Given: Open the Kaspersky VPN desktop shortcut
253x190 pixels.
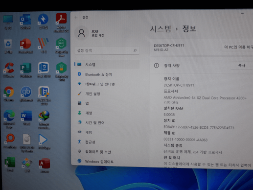Looking at the screenshot, I should 62,71.
